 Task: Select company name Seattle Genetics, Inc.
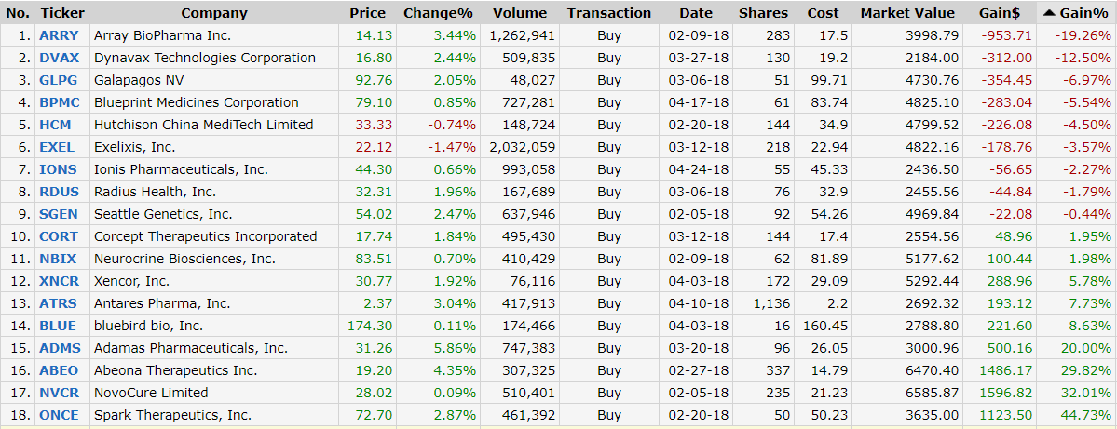click(x=165, y=214)
